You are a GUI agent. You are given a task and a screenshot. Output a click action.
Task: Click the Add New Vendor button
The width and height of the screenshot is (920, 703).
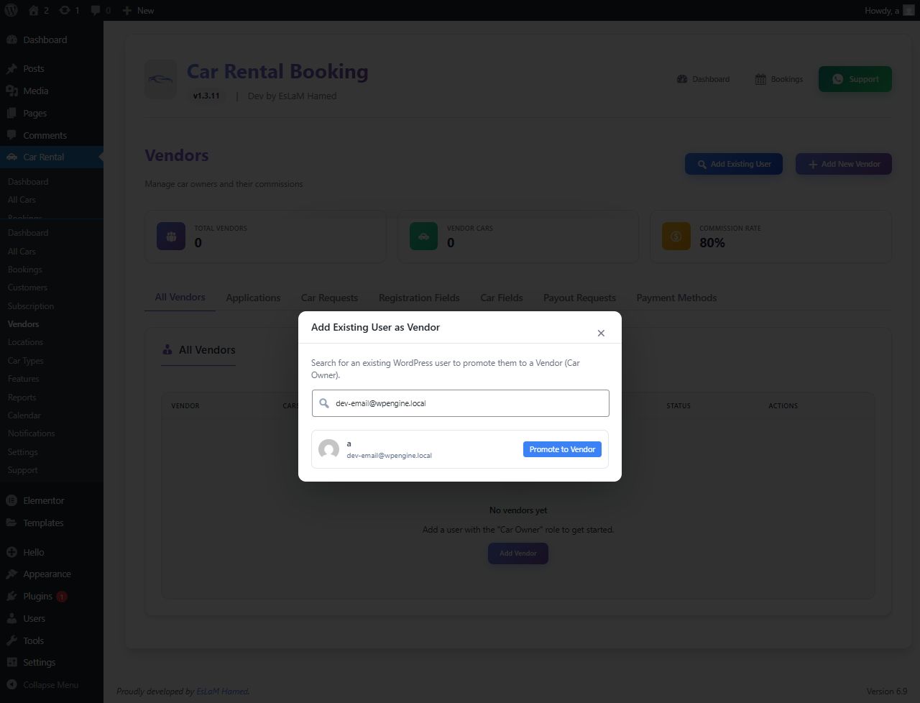click(x=843, y=164)
